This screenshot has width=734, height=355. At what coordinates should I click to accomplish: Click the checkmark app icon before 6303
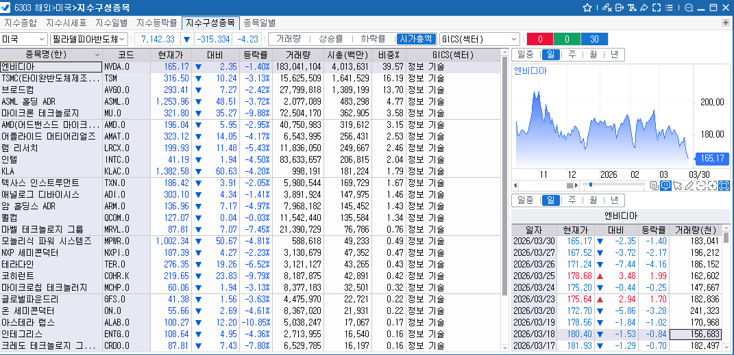pyautogui.click(x=6, y=8)
